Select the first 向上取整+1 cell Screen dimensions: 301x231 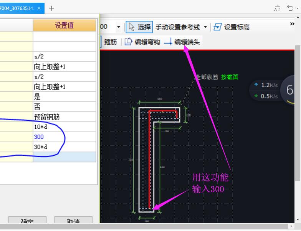click(x=64, y=67)
